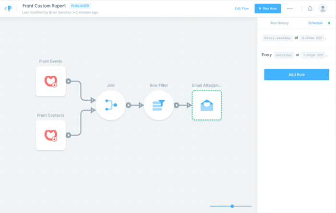The image size is (336, 213).
Task: Click the Row Filter input arrow
Action: (141, 105)
